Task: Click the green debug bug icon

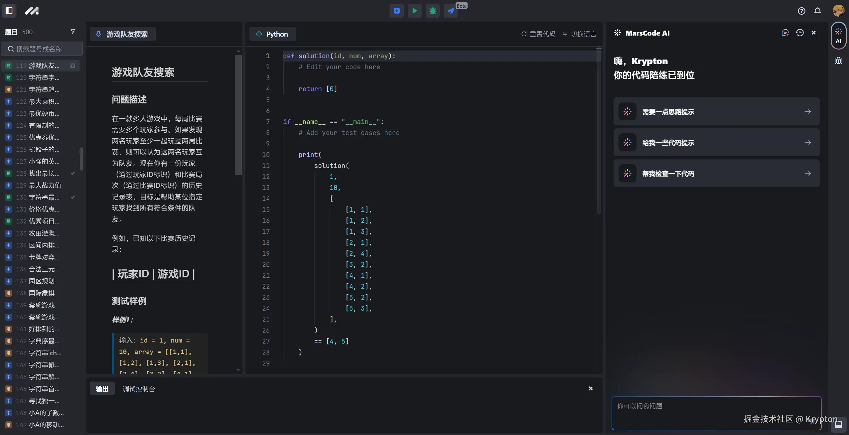Action: pos(433,11)
